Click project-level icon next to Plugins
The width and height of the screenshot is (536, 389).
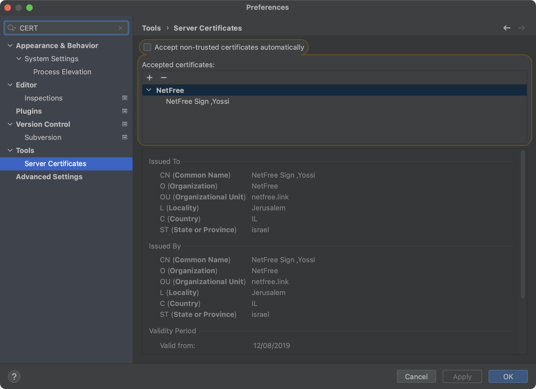125,111
